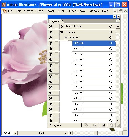Open the Layers panel flyout menu

118,21
